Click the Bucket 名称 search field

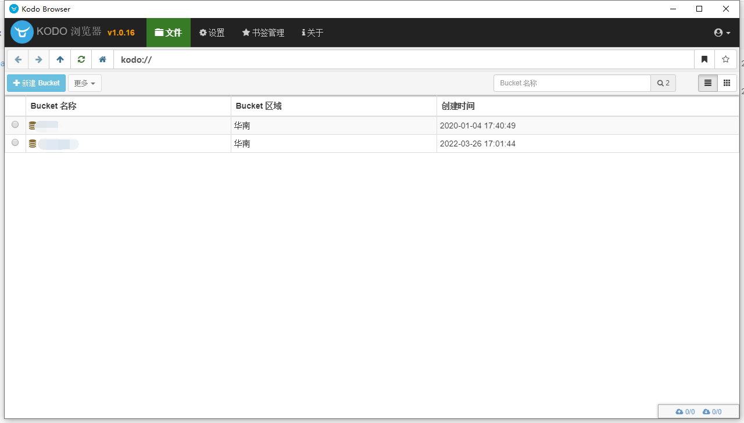[572, 83]
